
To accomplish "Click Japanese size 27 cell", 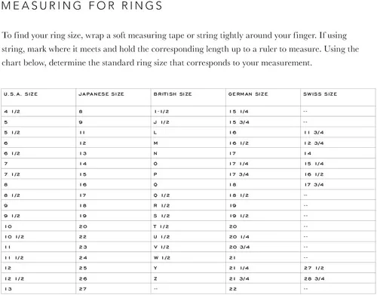I will (113, 289).
